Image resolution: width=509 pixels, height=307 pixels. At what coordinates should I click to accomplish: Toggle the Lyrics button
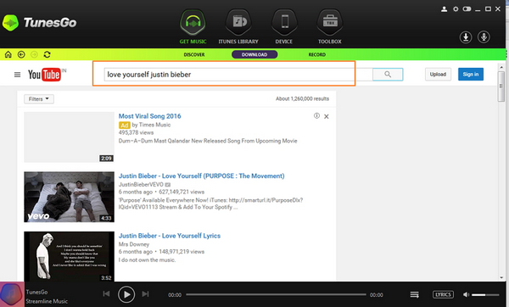pyautogui.click(x=443, y=294)
